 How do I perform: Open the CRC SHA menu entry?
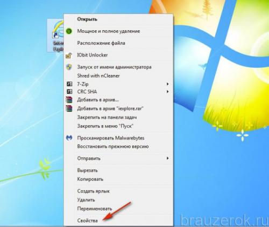pos(87,92)
